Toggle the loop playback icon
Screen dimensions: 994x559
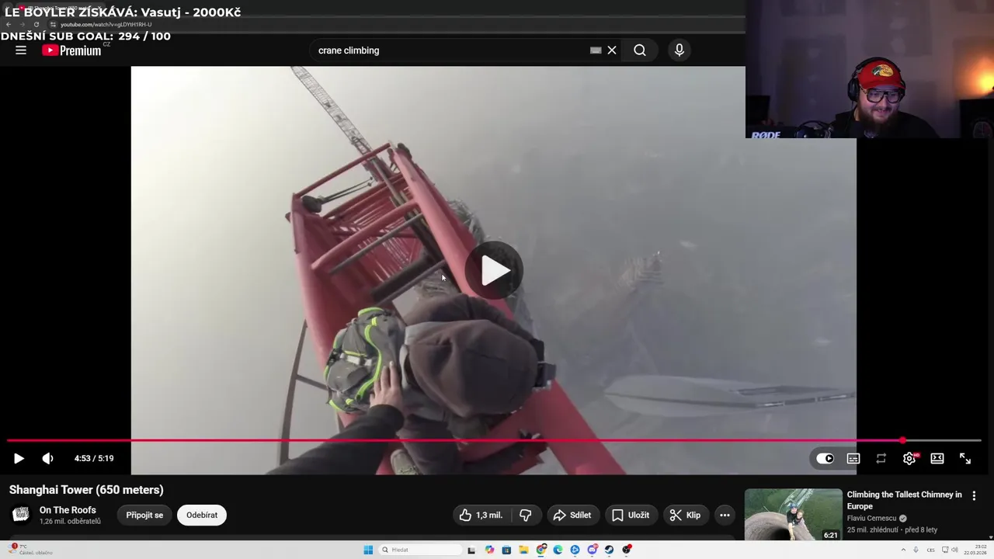(881, 459)
